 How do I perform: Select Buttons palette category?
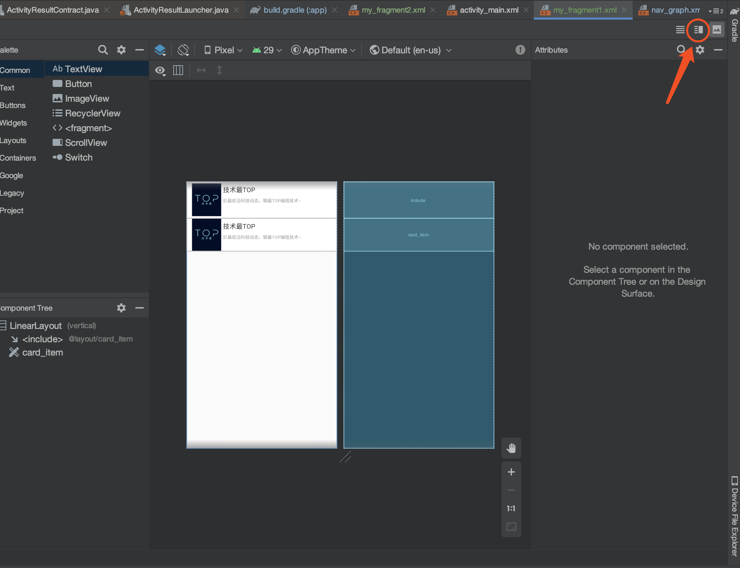point(22,105)
